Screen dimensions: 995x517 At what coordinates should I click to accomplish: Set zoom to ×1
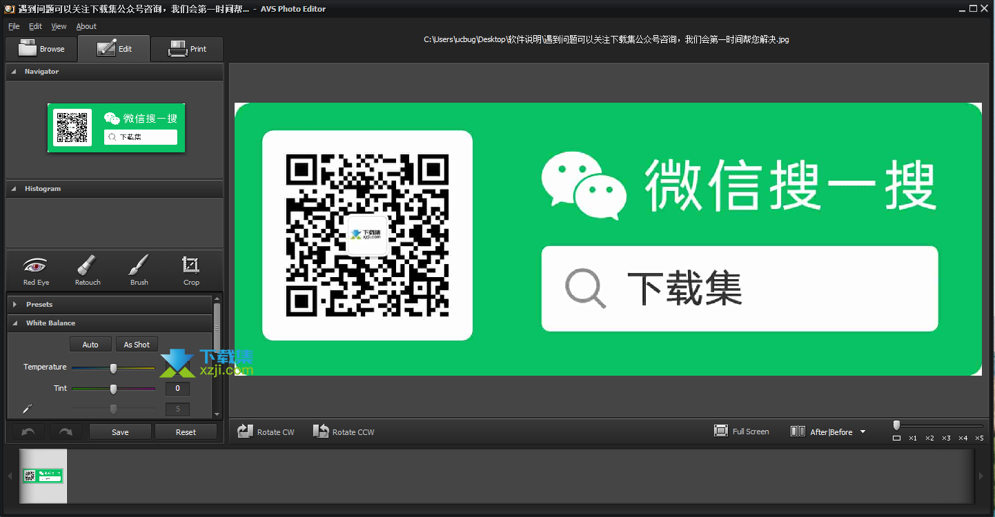(912, 438)
